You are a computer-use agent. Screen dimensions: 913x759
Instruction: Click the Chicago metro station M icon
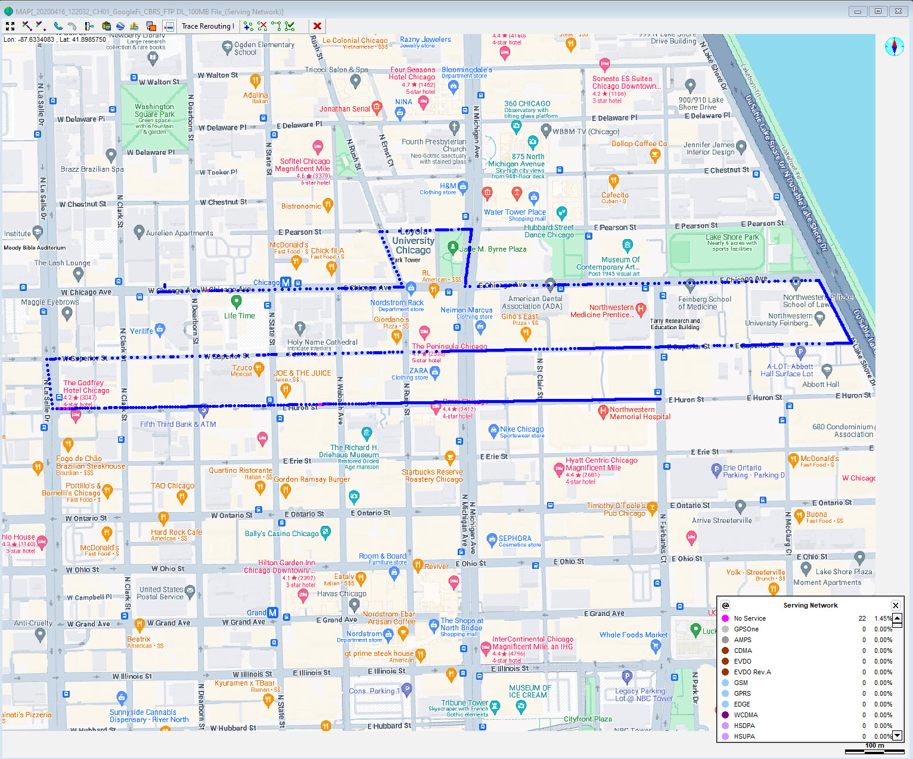[286, 283]
